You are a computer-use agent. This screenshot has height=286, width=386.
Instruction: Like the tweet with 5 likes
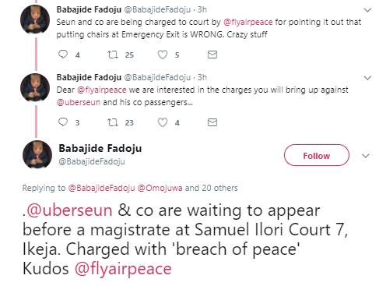pyautogui.click(x=163, y=55)
